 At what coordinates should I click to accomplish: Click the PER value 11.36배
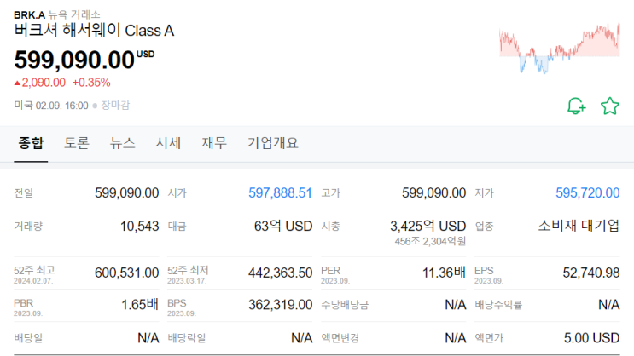pos(444,273)
